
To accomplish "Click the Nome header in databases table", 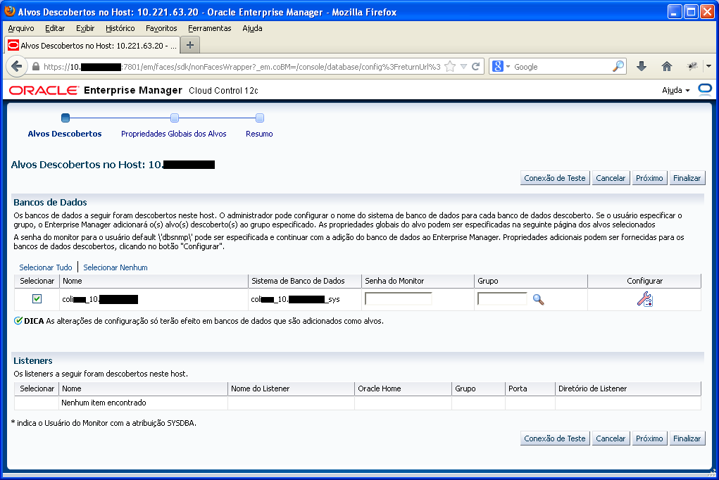I will click(x=154, y=281).
